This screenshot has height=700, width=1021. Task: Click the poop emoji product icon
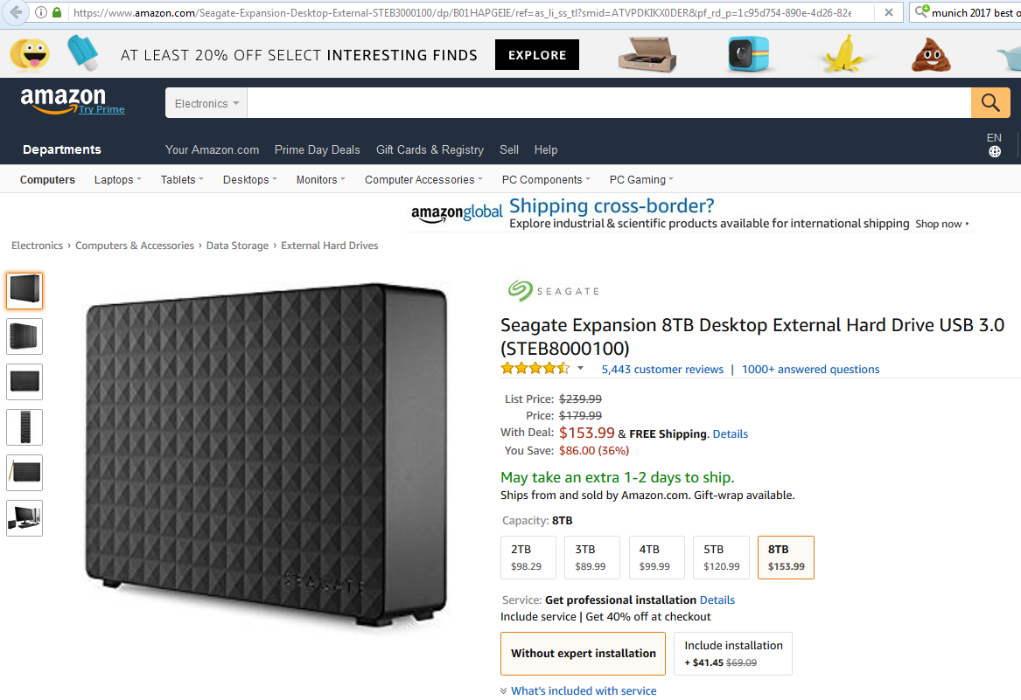click(x=932, y=54)
